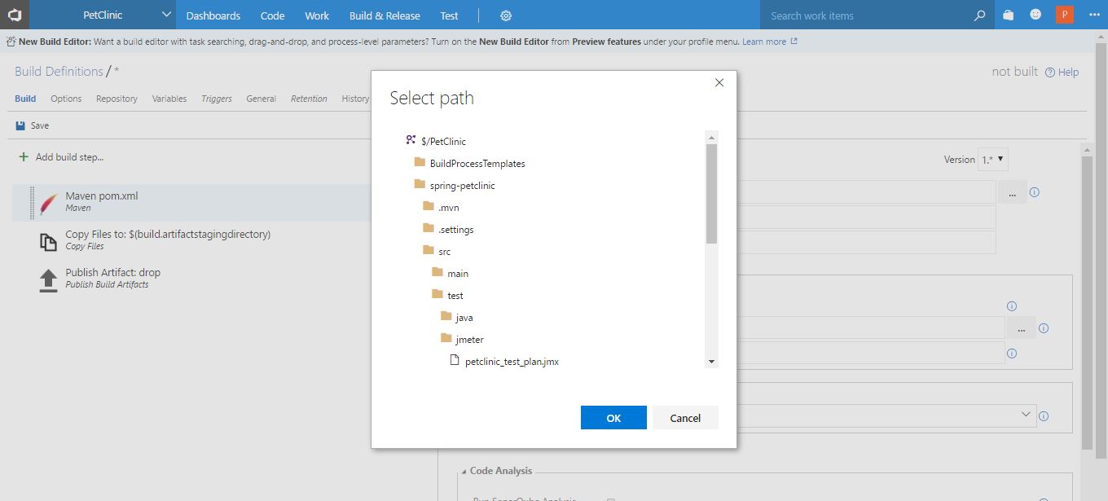
Task: Click the second ellipsis browse button
Action: (x=1021, y=328)
